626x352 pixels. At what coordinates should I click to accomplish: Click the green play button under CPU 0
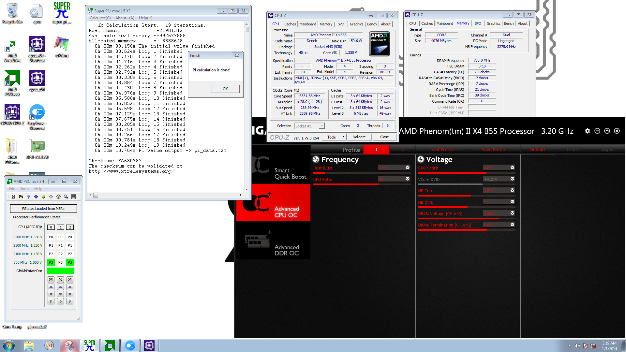[x=51, y=301]
